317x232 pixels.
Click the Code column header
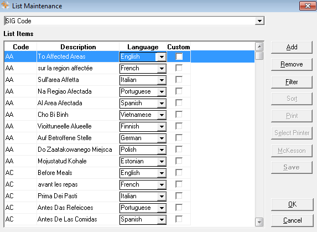[20, 47]
